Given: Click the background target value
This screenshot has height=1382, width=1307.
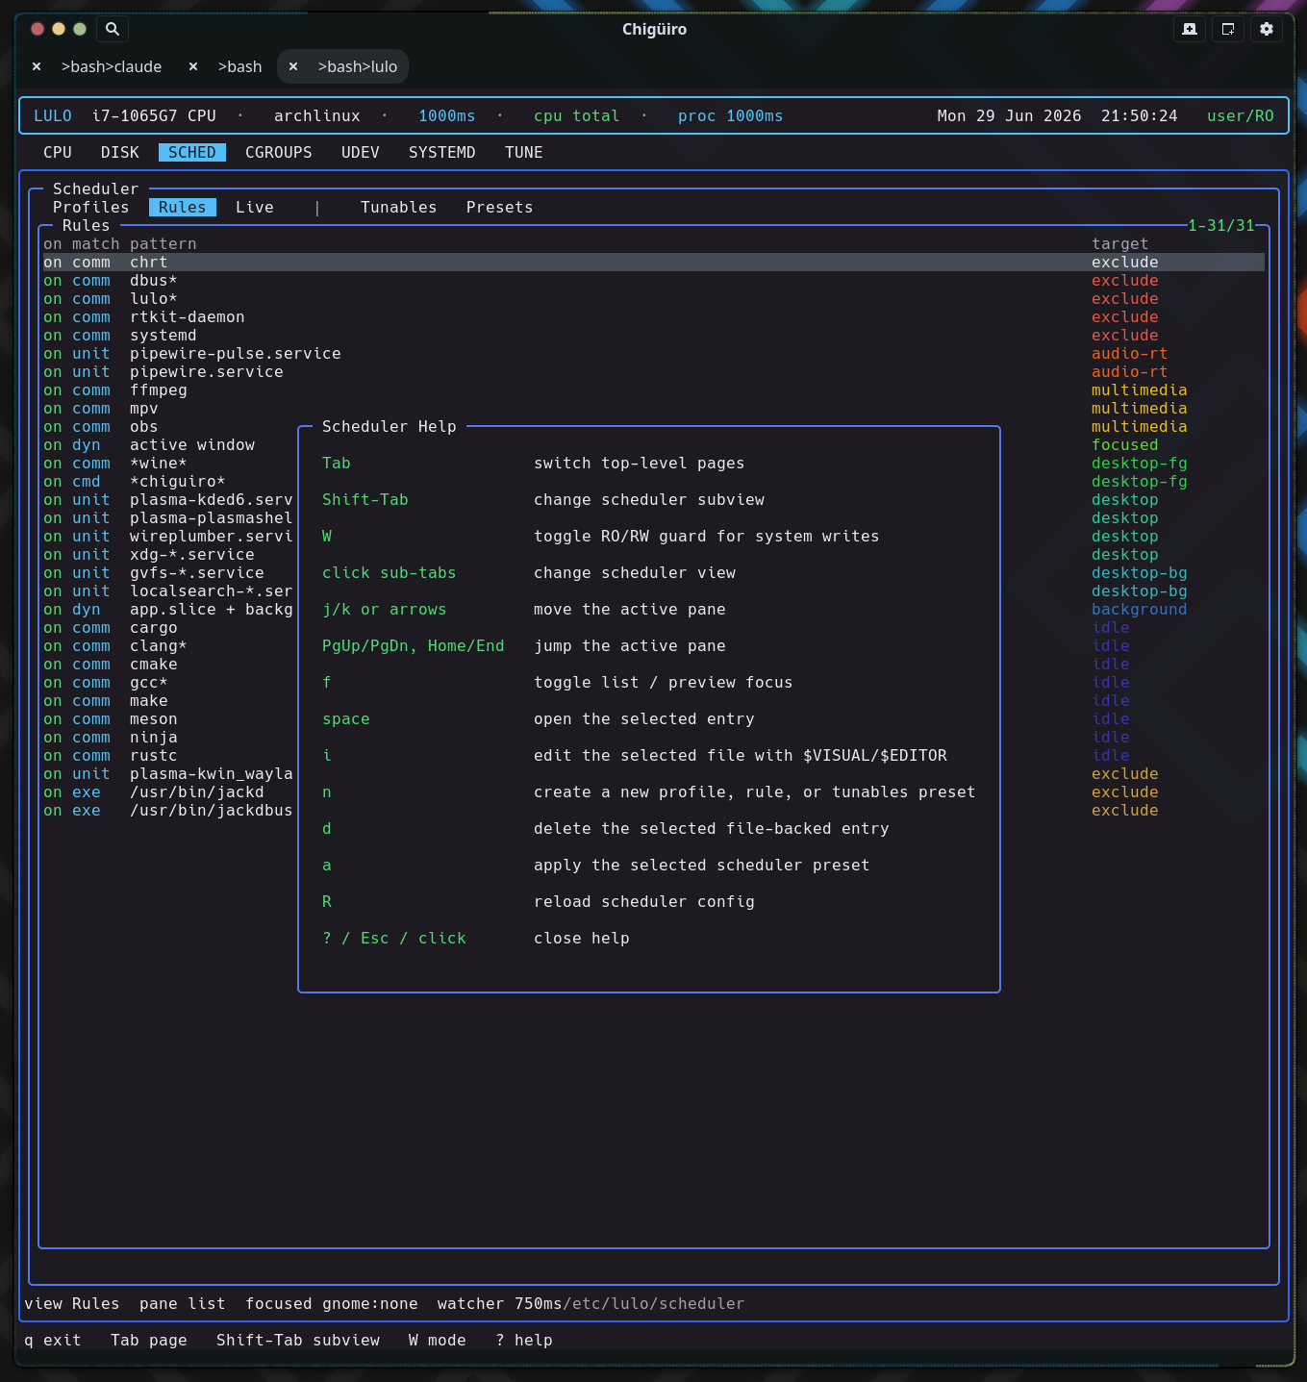Looking at the screenshot, I should [x=1140, y=609].
